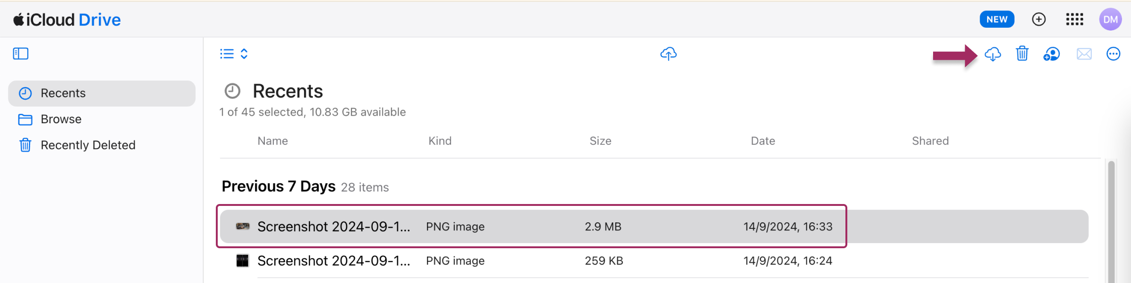Toggle the sidebar panel visibility

[x=21, y=54]
